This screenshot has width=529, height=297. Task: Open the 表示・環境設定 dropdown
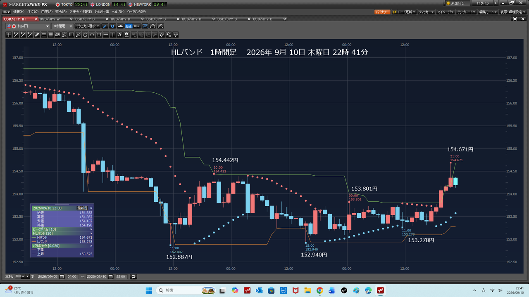point(514,12)
